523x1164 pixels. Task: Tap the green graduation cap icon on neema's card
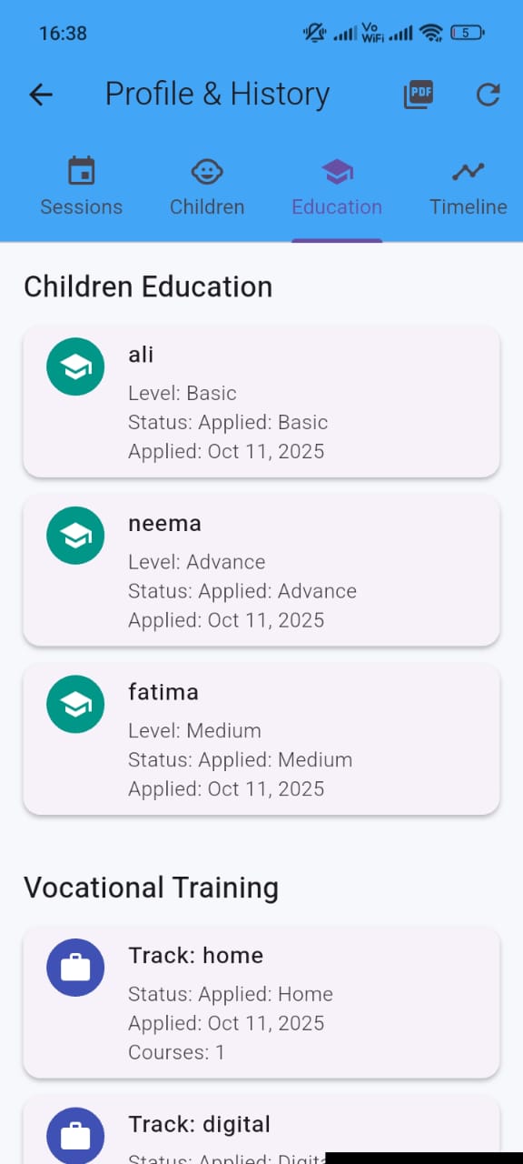tap(75, 536)
